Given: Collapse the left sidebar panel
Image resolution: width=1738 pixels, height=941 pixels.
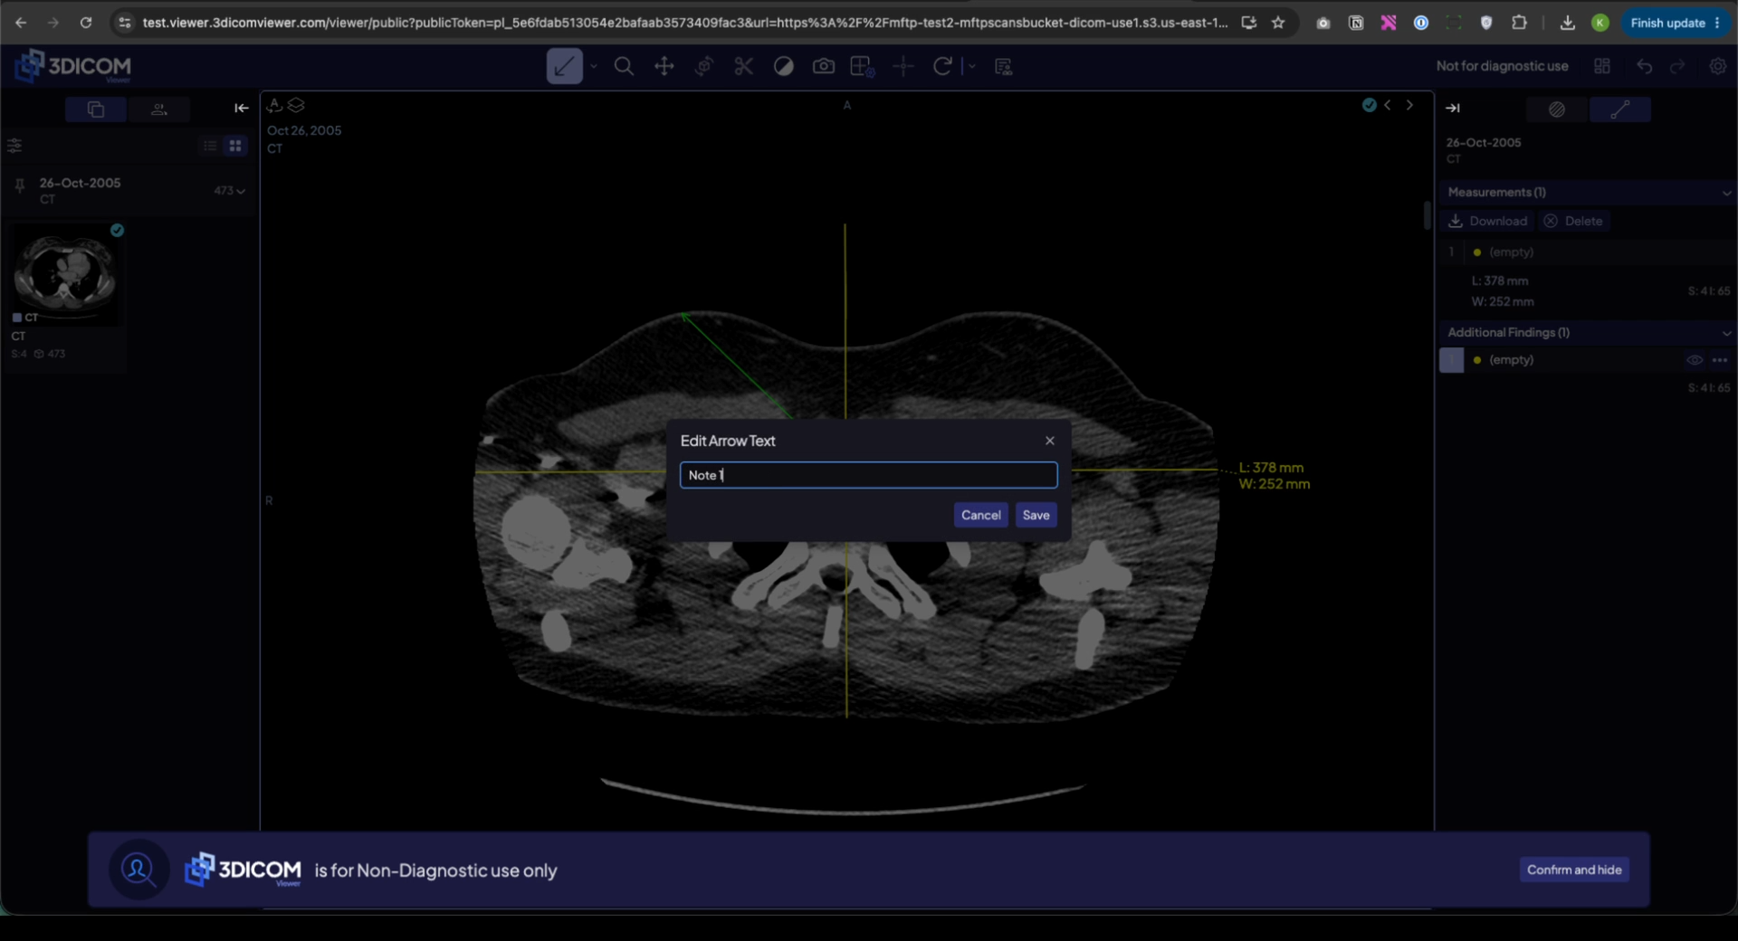Looking at the screenshot, I should [x=241, y=108].
